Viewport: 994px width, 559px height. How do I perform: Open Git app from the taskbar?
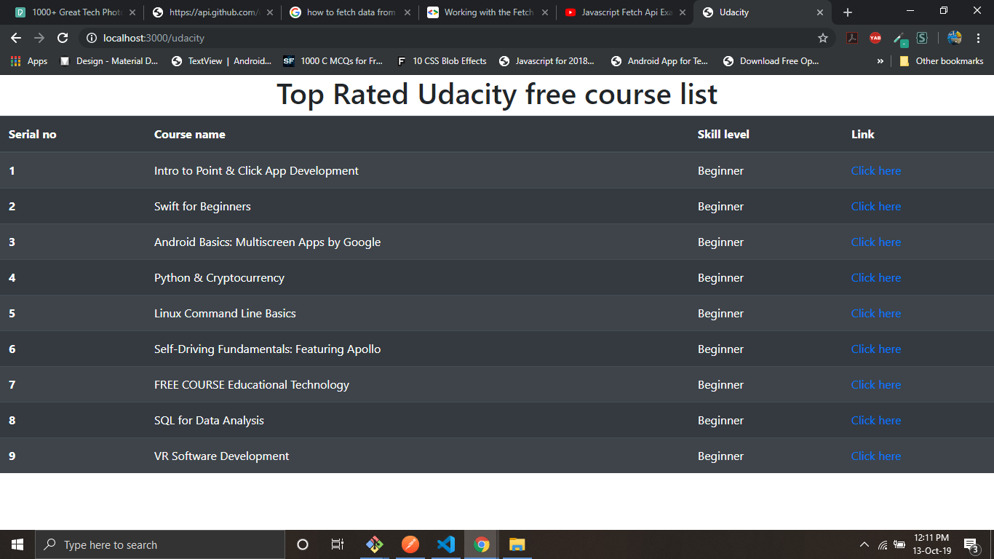(374, 544)
